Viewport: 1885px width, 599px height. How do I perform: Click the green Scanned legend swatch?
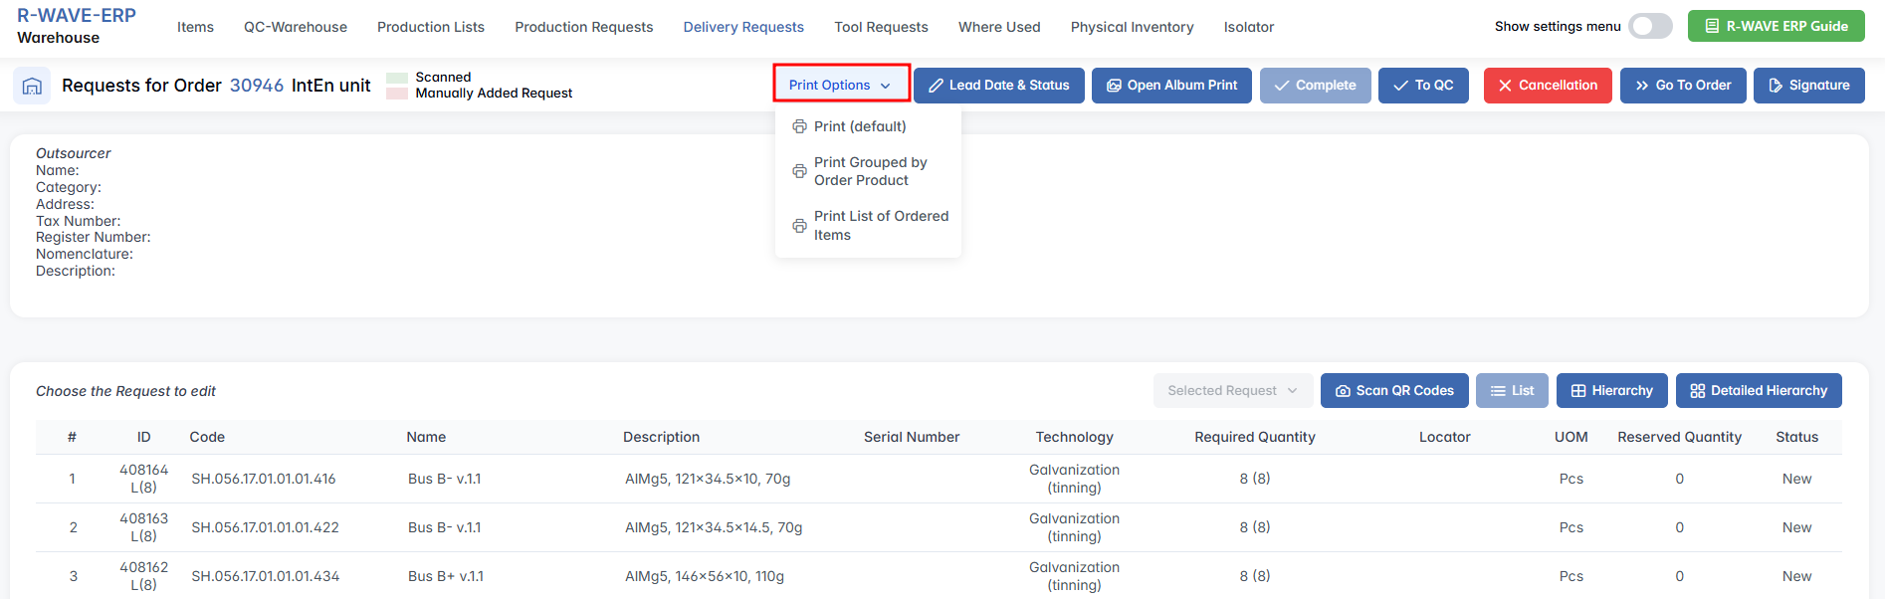pyautogui.click(x=397, y=78)
